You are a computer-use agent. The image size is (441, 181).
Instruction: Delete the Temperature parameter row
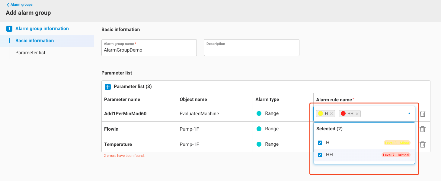(423, 144)
